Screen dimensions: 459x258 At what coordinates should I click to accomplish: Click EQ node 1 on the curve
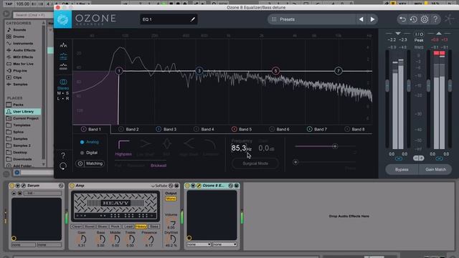click(x=119, y=71)
